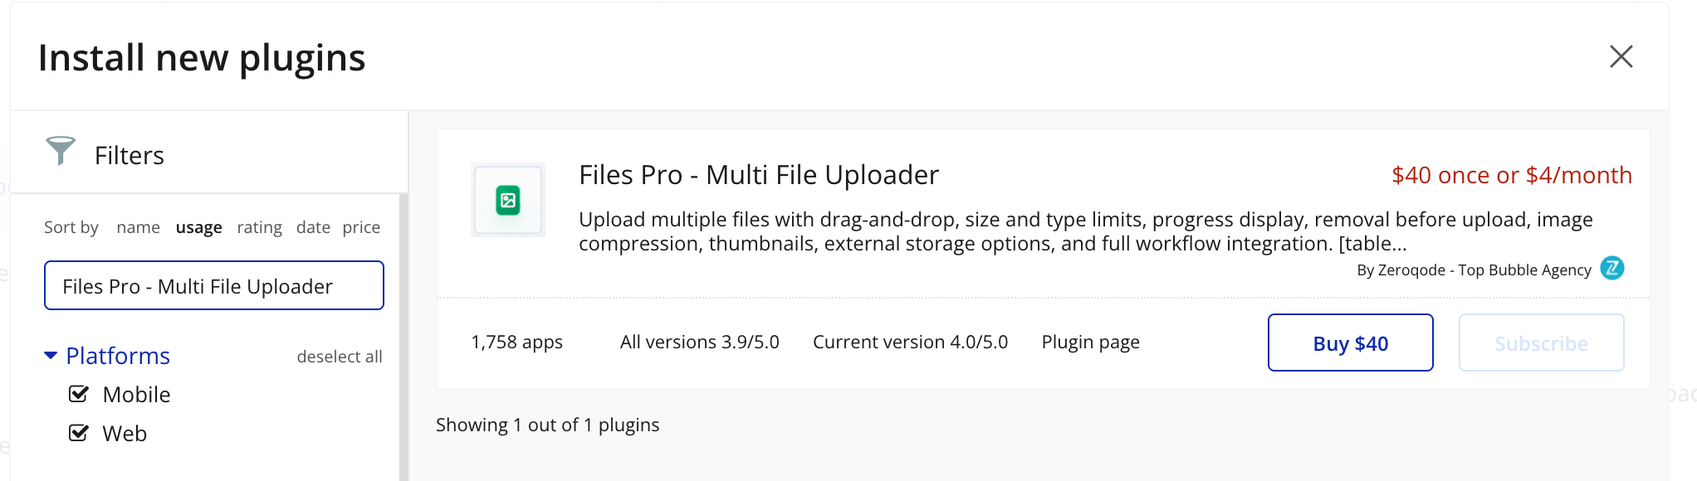Sort plugins by rating
Image resolution: width=1697 pixels, height=481 pixels.
259,227
